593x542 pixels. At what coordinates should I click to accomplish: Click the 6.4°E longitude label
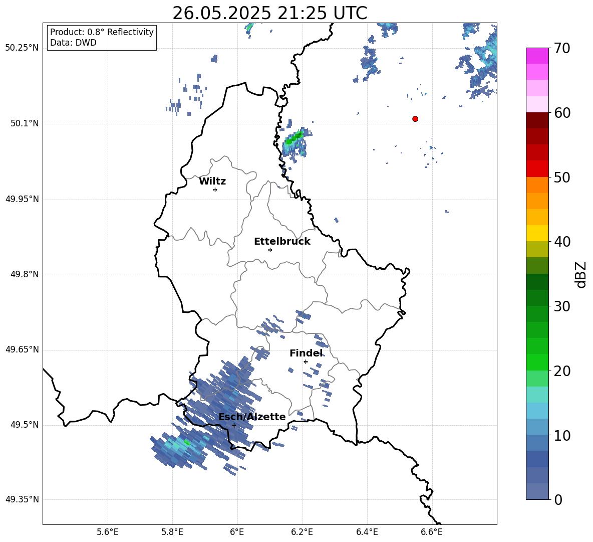367,532
